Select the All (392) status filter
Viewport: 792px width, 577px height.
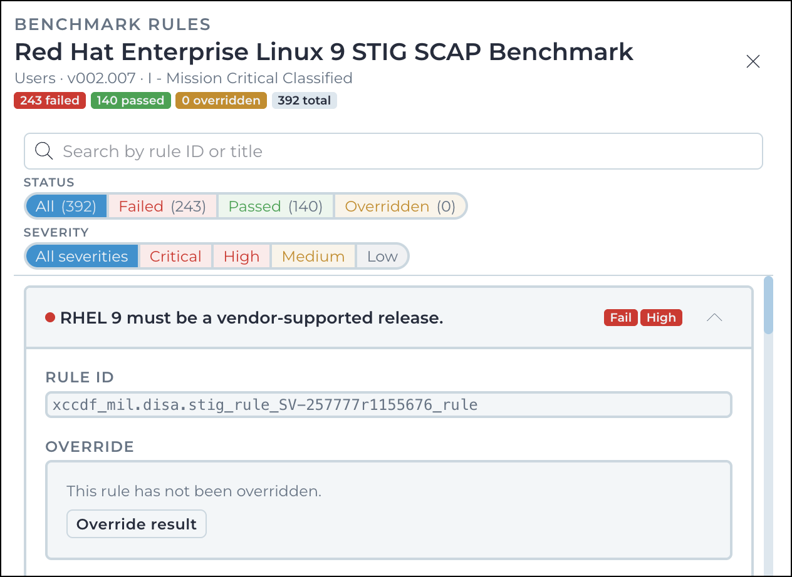tap(66, 206)
